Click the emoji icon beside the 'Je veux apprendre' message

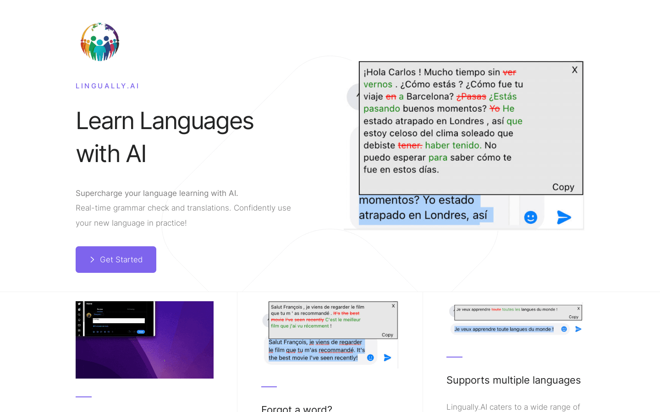(x=563, y=329)
